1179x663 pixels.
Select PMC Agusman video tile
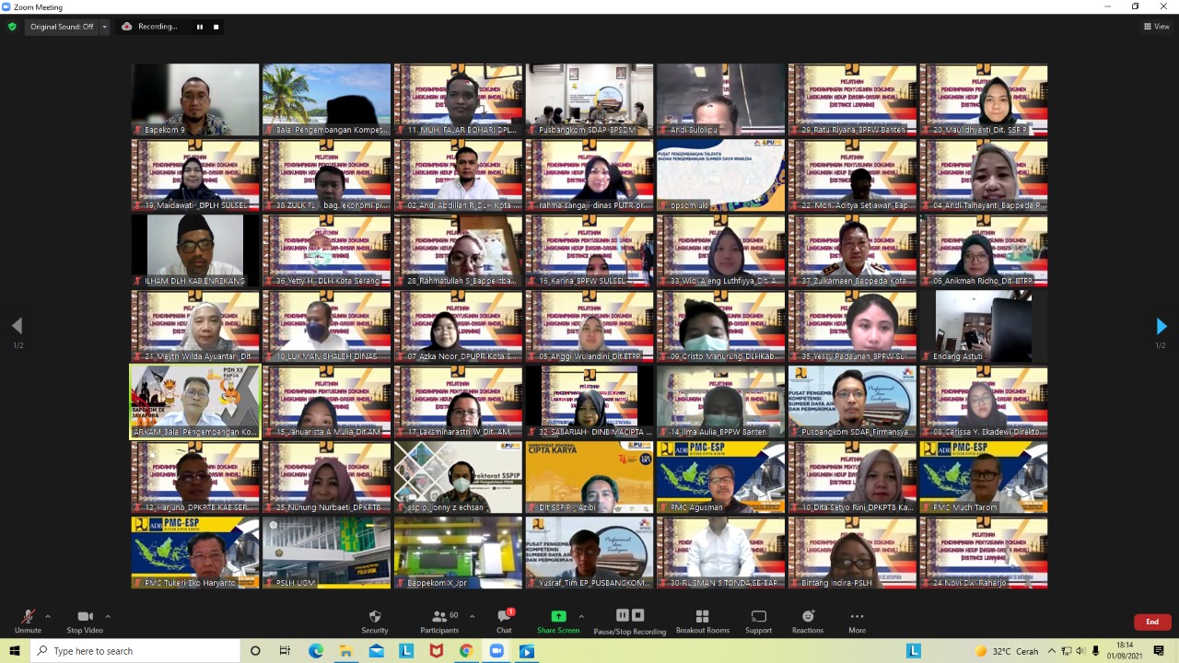(721, 477)
